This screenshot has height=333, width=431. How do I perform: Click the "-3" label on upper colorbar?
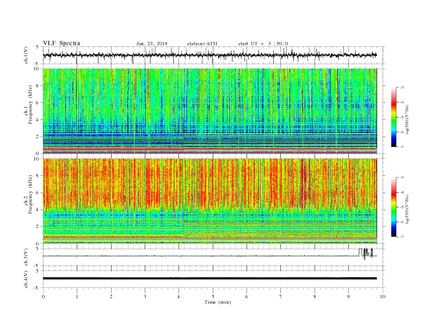click(x=402, y=88)
